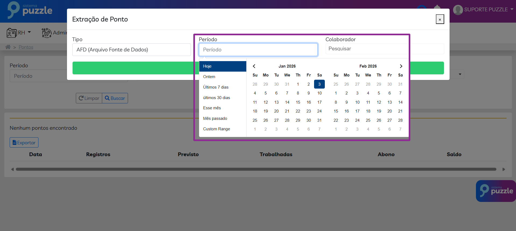This screenshot has height=231, width=516.
Task: Click the next month arrow in calendar
Action: 401,66
